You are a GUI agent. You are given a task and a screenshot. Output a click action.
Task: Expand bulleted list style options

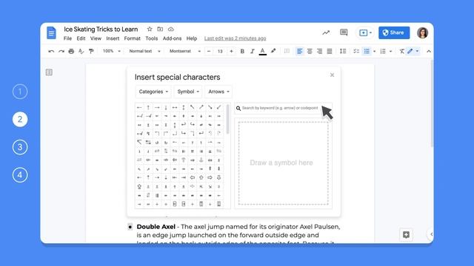374,52
